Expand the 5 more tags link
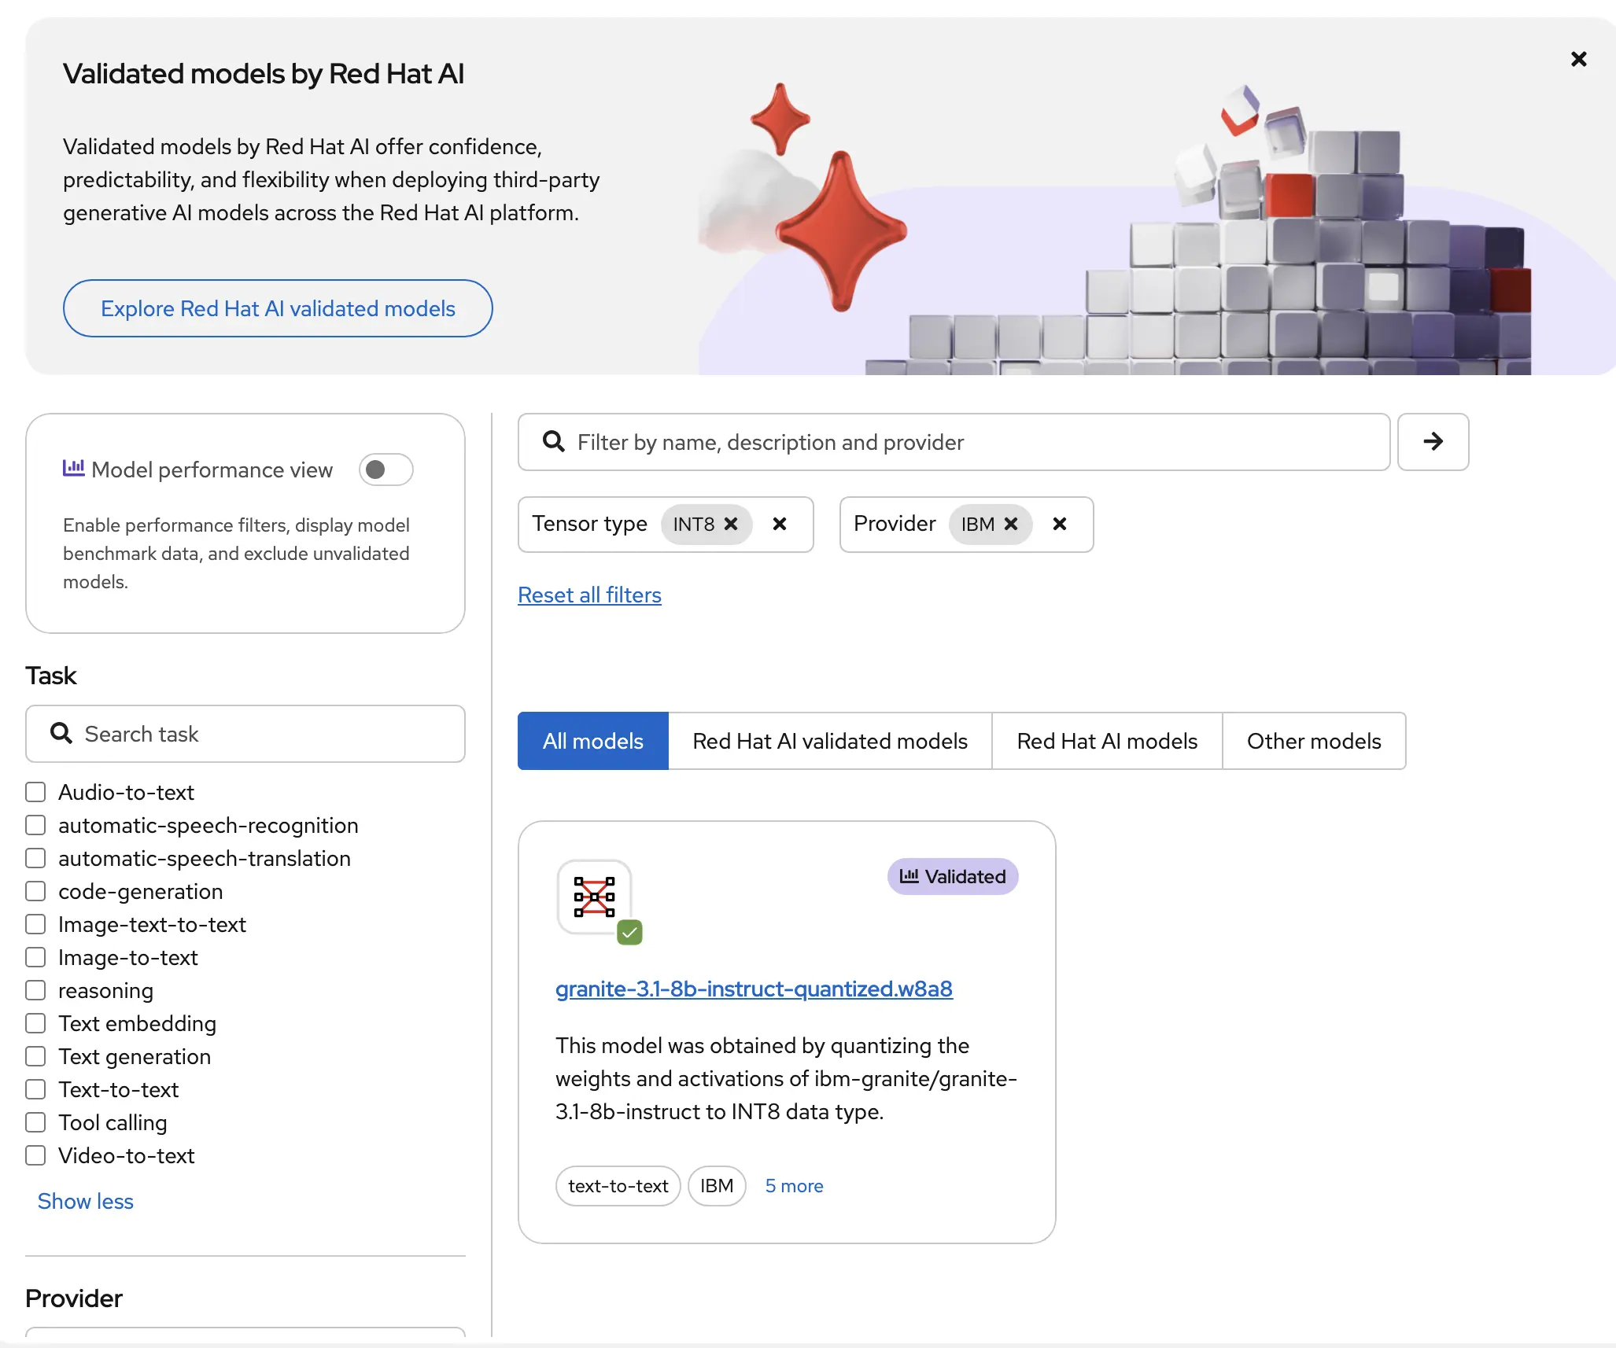Image resolution: width=1616 pixels, height=1348 pixels. [794, 1186]
